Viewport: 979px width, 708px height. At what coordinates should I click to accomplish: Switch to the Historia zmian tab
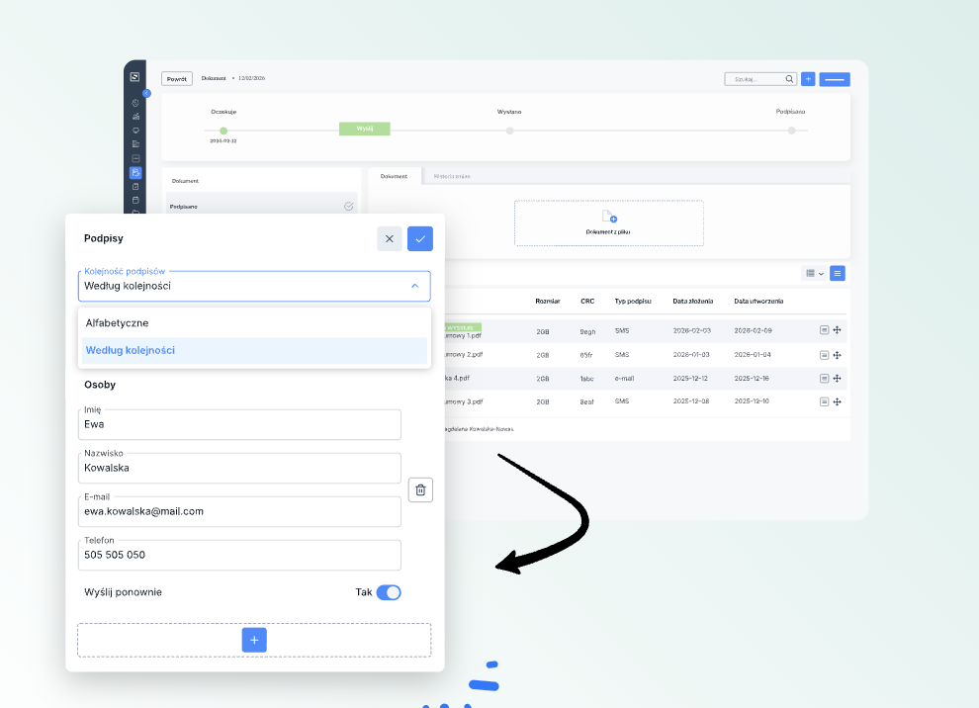pyautogui.click(x=452, y=176)
